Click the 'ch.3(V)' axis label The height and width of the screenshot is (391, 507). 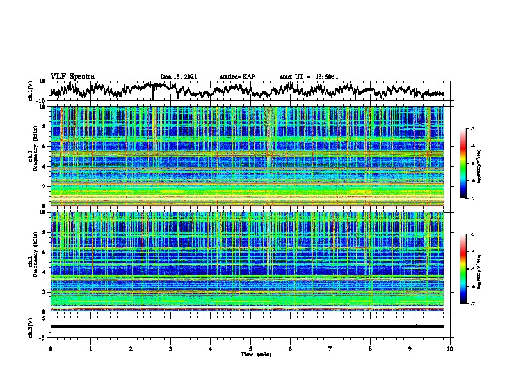[x=31, y=328]
